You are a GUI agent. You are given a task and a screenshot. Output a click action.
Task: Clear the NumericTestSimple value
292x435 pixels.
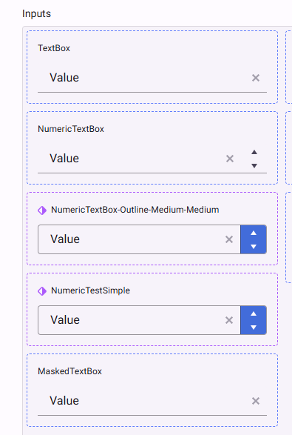pyautogui.click(x=229, y=320)
